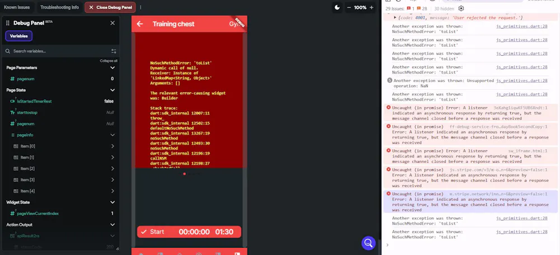Expand Item [2] in pageInfo
The height and width of the screenshot is (255, 560).
pos(113,169)
